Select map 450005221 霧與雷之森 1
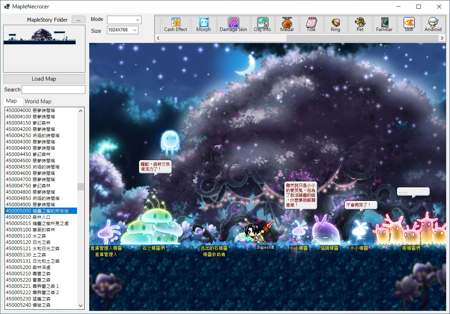The image size is (450, 314). pos(41,286)
